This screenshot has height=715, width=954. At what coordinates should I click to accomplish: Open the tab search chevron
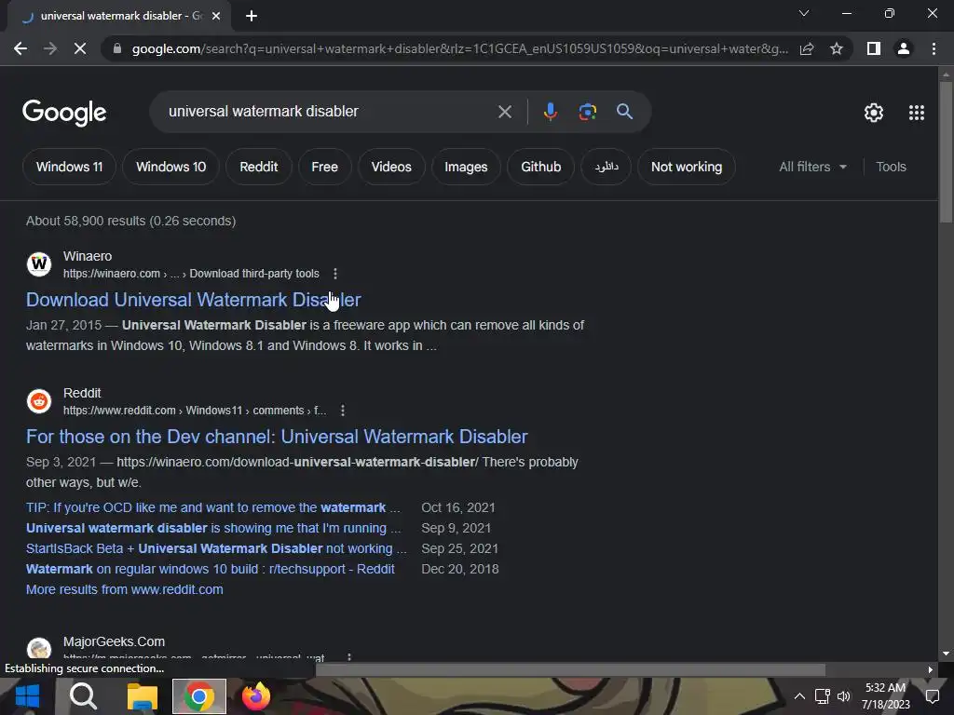pos(804,13)
